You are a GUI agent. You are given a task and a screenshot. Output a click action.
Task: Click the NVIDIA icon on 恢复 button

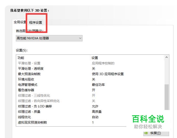click(x=146, y=133)
